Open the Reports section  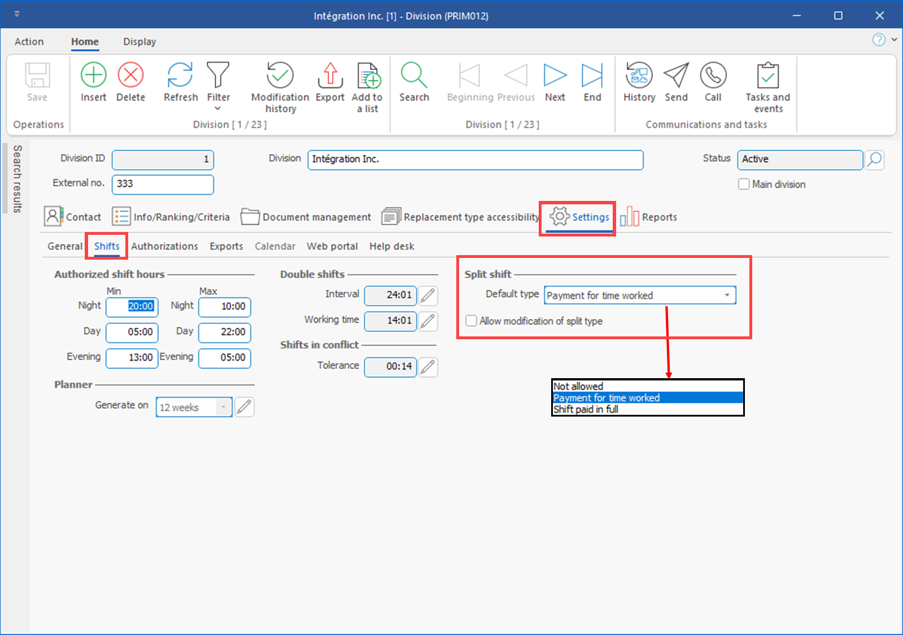tap(649, 217)
